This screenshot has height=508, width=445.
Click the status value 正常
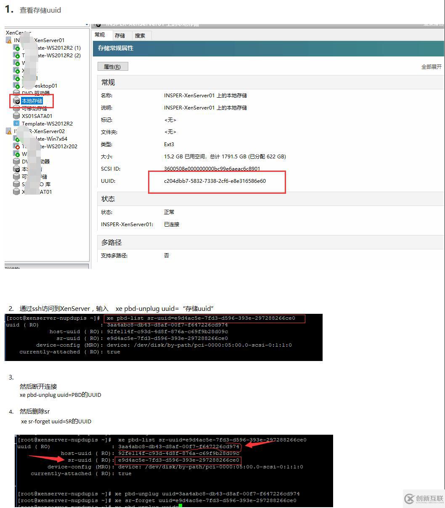click(x=169, y=212)
